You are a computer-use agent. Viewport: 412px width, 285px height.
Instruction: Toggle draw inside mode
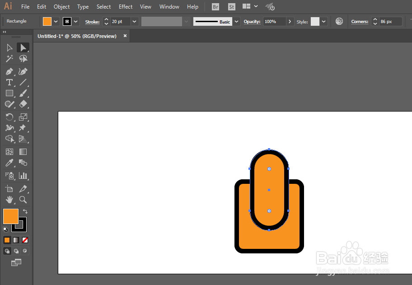pos(24,250)
